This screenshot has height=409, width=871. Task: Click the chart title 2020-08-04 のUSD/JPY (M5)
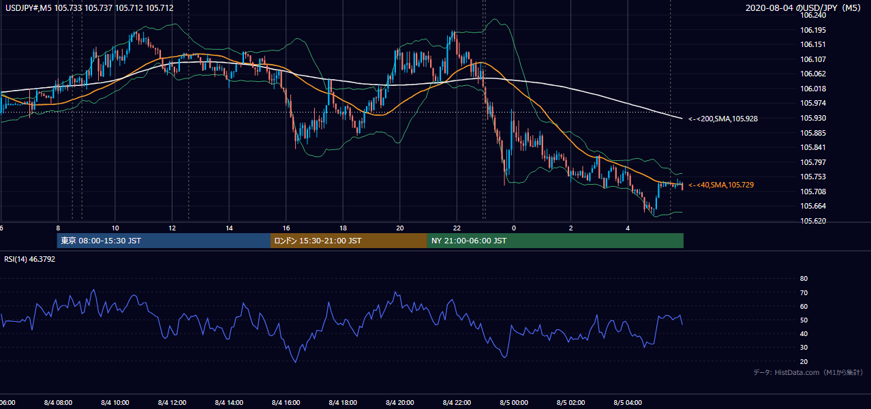(x=804, y=8)
